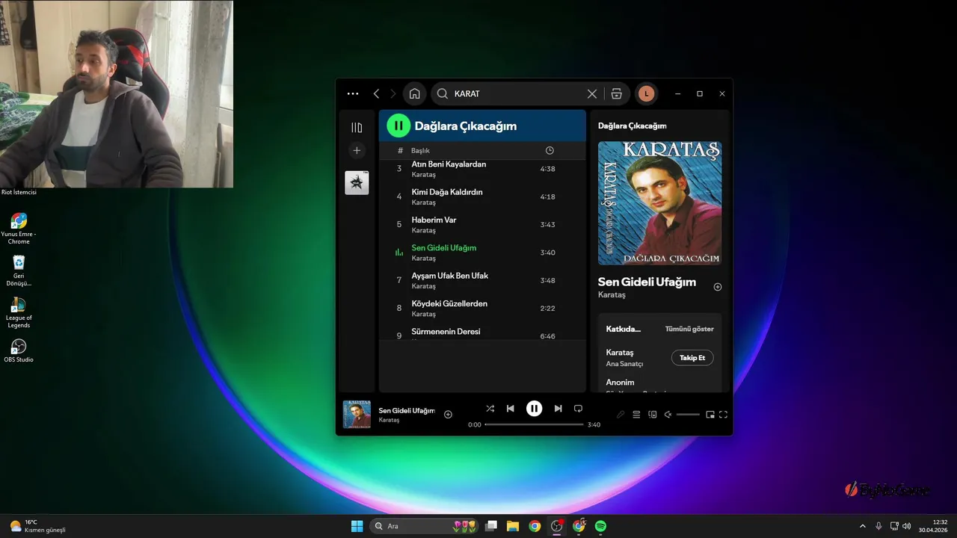This screenshot has width=957, height=538.
Task: Skip to the next track
Action: point(558,409)
